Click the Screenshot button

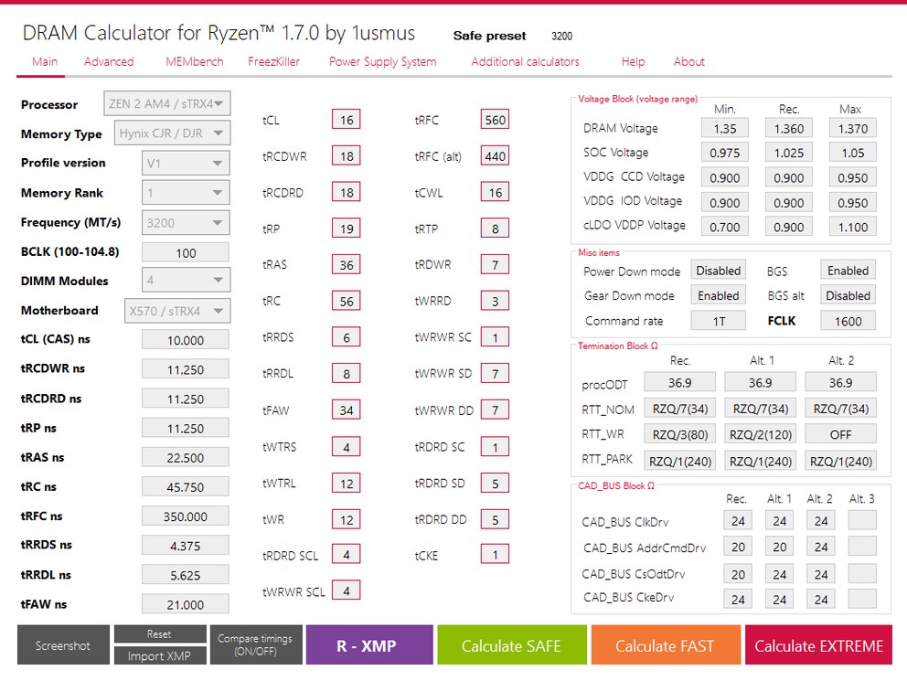(x=63, y=645)
